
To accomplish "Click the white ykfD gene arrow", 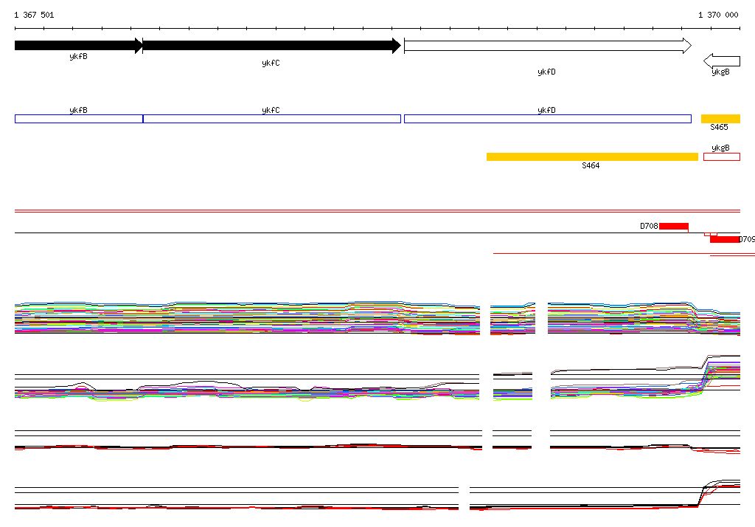I will [x=548, y=46].
